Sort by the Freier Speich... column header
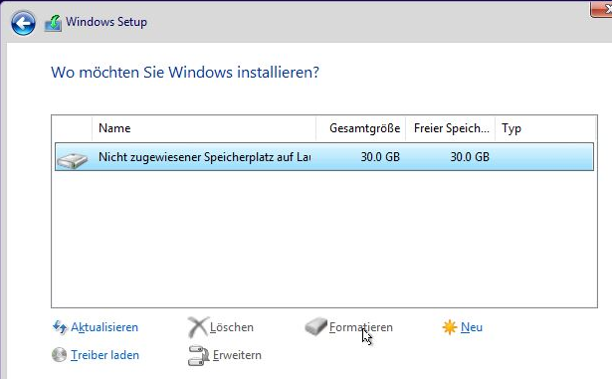Image resolution: width=612 pixels, height=379 pixels. [x=451, y=128]
